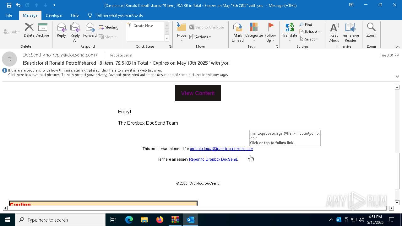Viewport: 402px width, 226px height.
Task: Click the Report to Dropbox DocSend link
Action: coord(213,159)
